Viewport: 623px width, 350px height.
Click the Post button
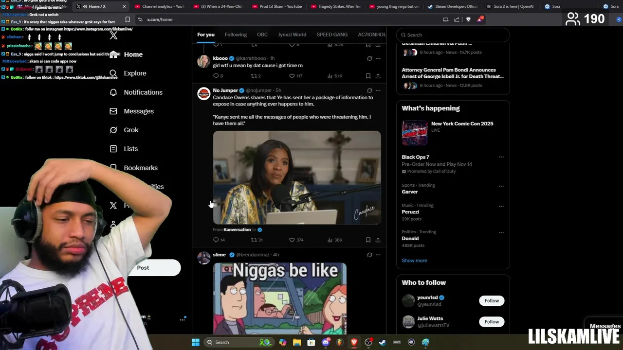coord(143,268)
